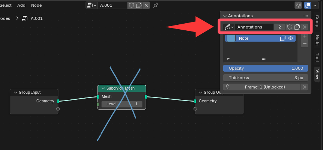The height and width of the screenshot is (150, 323).
Task: Open the overlays dropdown arrow
Action: tap(315, 5)
